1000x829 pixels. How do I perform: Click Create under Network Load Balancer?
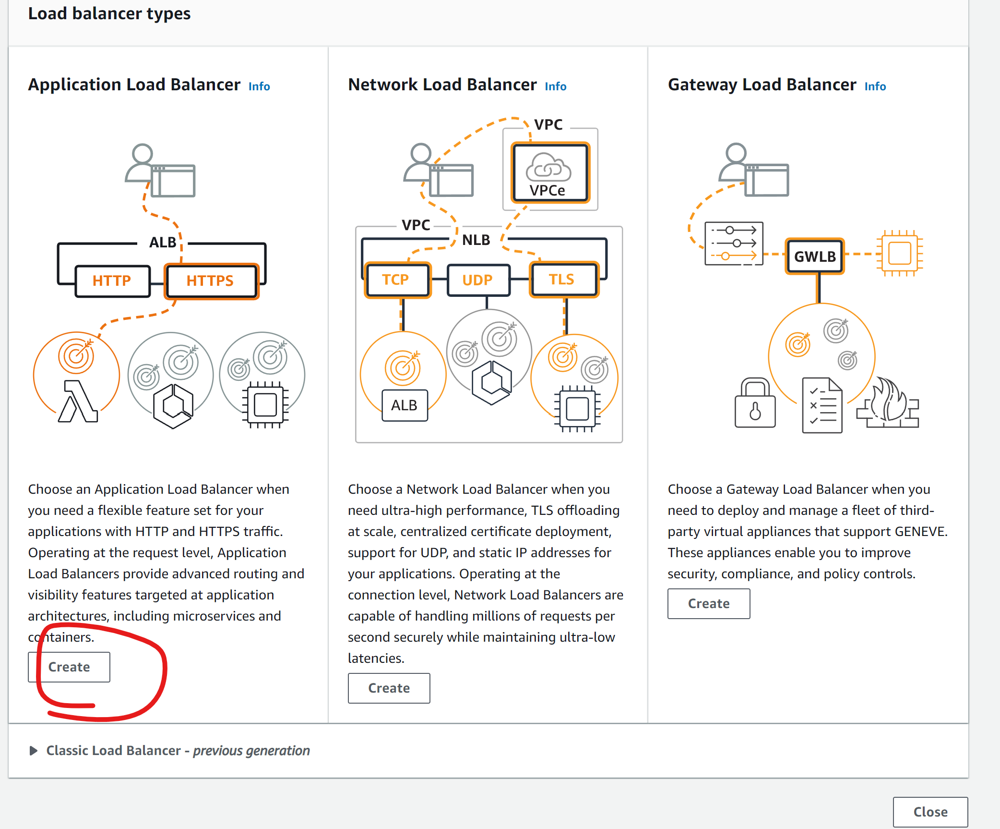click(x=389, y=688)
